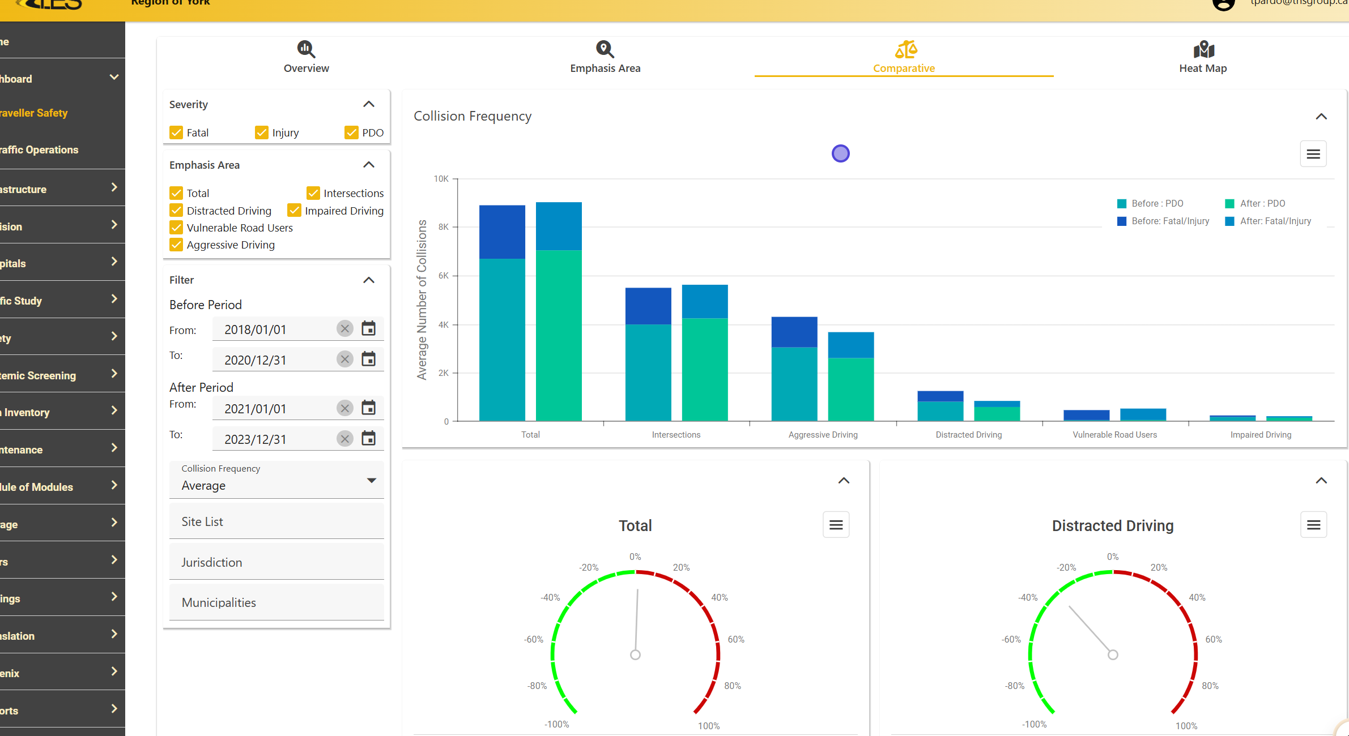
Task: Collapse the Severity panel
Action: point(368,104)
